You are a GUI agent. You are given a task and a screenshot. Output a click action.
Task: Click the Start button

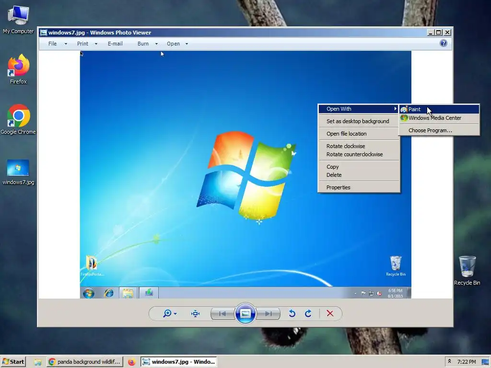coord(13,362)
